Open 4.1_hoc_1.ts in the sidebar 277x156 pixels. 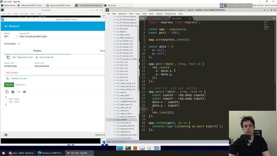[x=122, y=62]
